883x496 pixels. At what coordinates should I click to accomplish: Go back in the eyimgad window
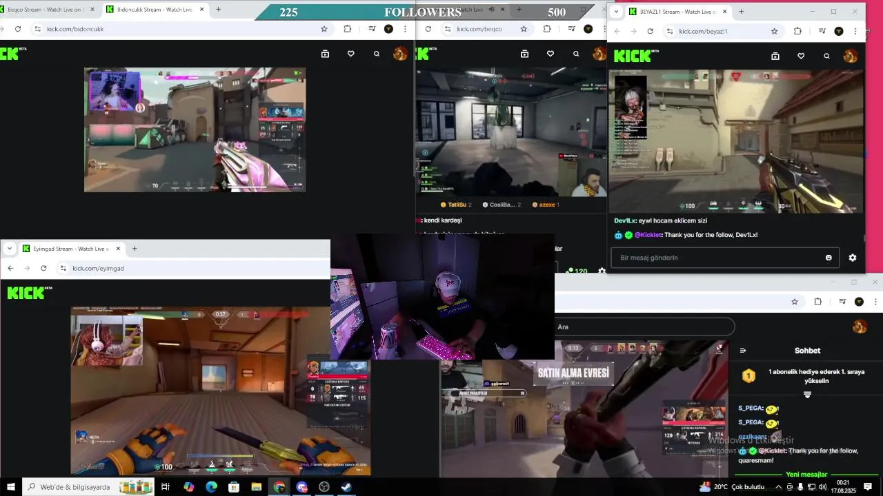[10, 268]
